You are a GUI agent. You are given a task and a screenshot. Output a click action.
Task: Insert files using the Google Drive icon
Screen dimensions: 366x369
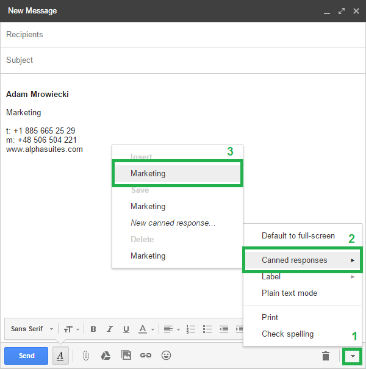[x=106, y=356]
